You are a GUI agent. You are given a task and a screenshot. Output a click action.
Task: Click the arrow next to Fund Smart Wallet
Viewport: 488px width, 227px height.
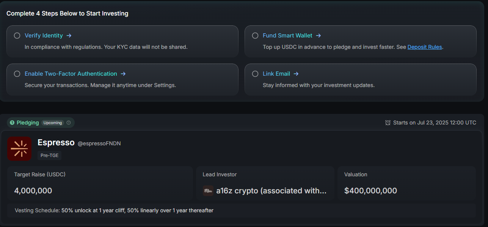(319, 36)
